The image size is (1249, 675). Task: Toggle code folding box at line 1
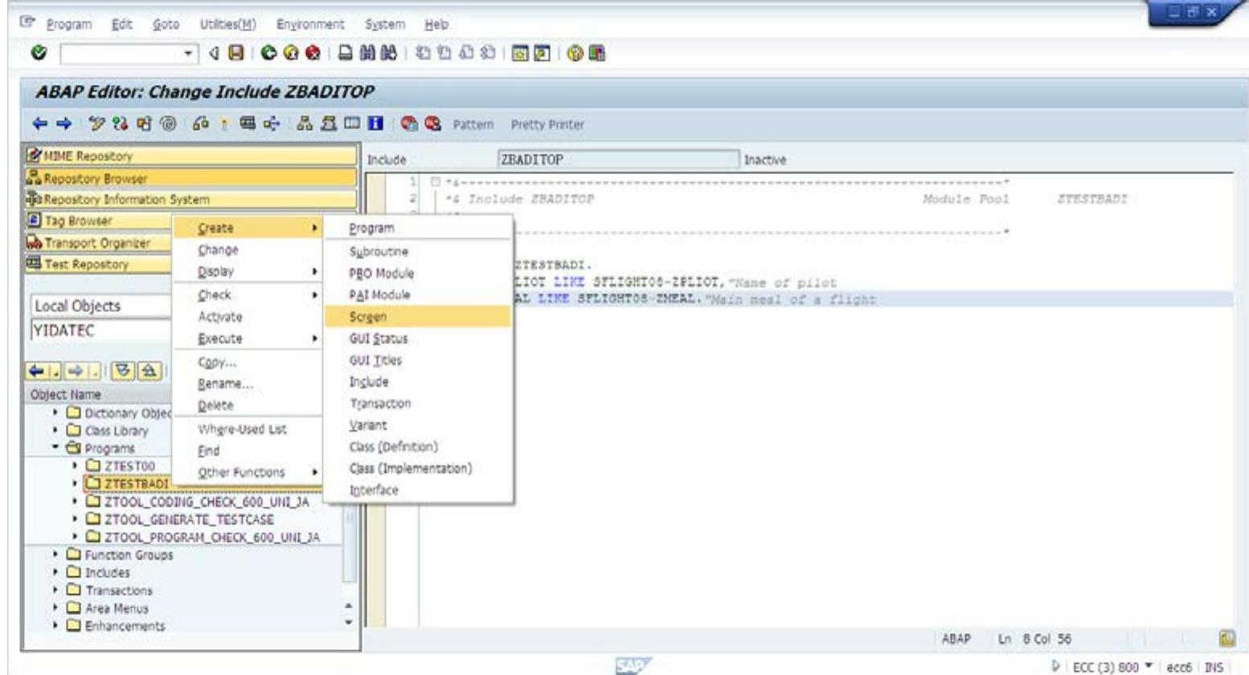point(436,182)
